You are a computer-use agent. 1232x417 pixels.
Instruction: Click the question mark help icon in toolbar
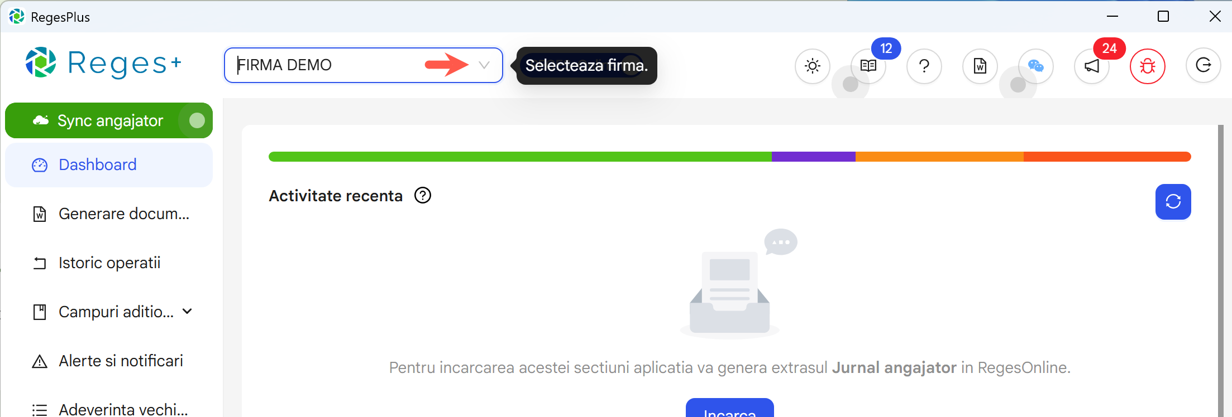click(924, 66)
